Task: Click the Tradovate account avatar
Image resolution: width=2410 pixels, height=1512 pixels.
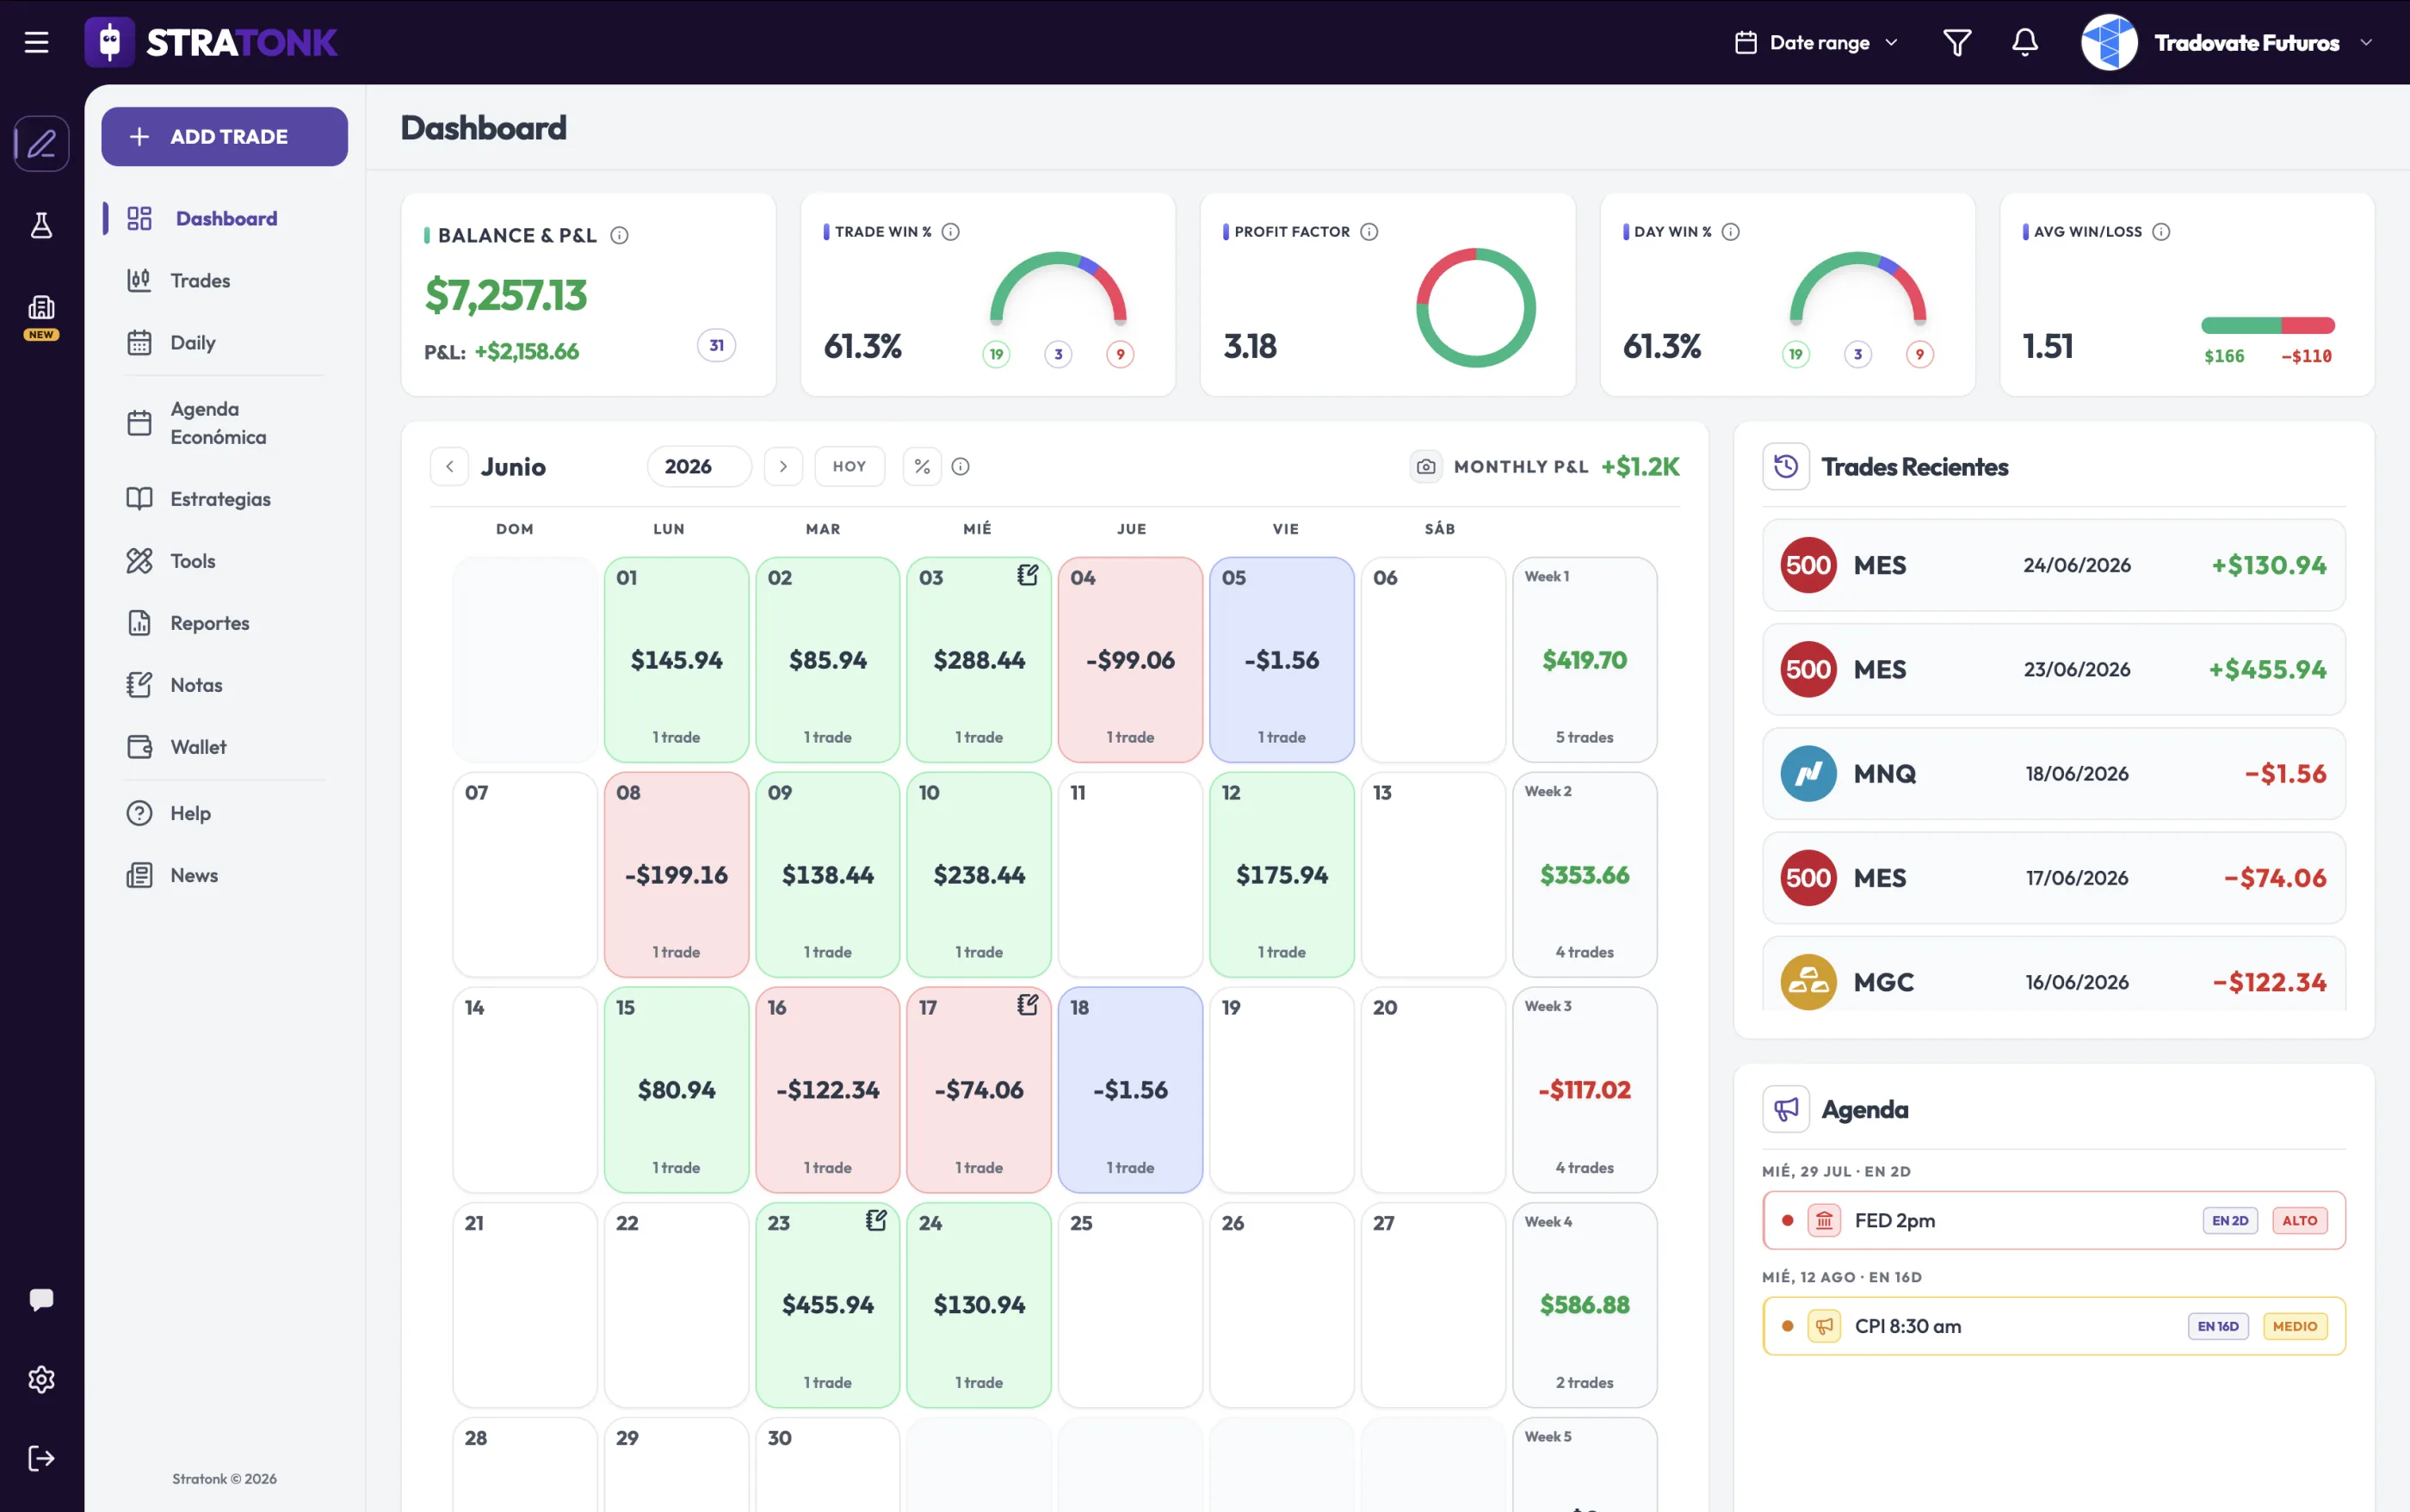Action: pyautogui.click(x=2109, y=42)
